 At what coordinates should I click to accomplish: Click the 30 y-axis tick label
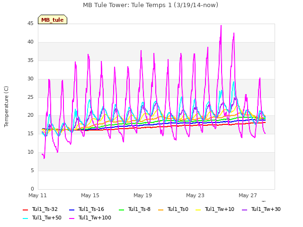click(x=30, y=79)
